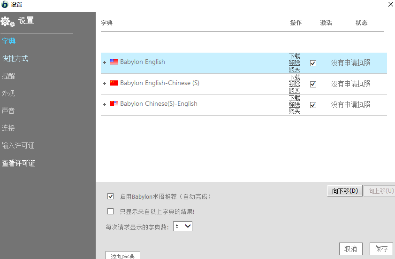395x259 pixels.
Task: Click the China flag icon for English-Chinese dictionary
Action: click(x=114, y=83)
